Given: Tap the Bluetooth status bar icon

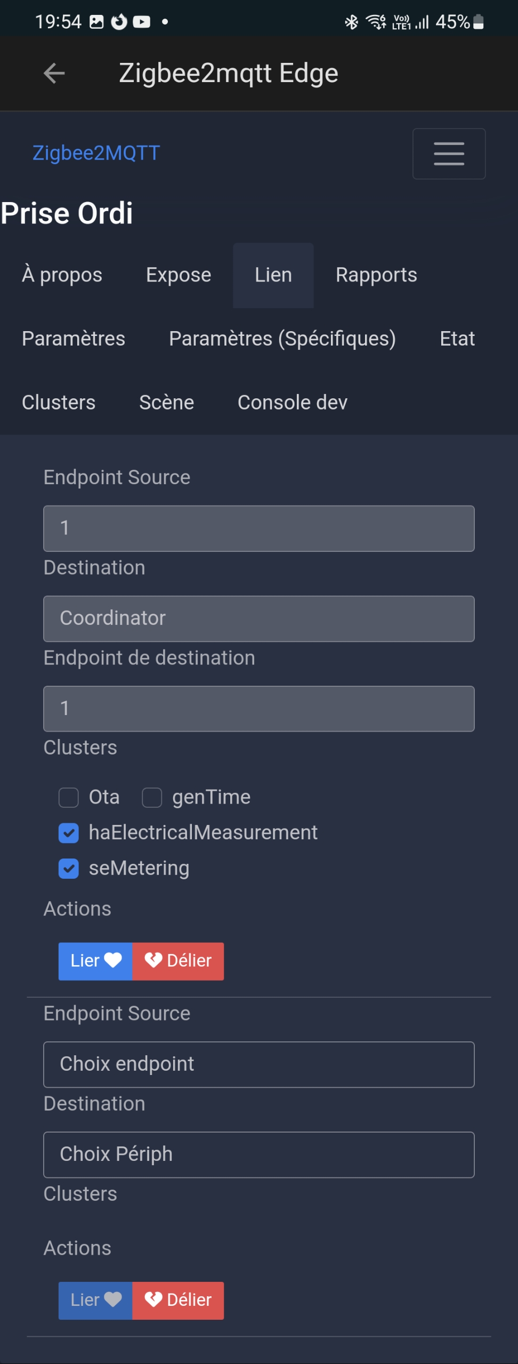Looking at the screenshot, I should tap(351, 22).
